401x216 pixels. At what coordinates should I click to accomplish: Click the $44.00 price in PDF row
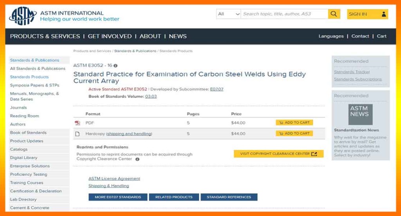point(238,123)
